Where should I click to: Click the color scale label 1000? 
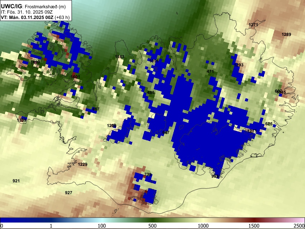click(x=203, y=226)
